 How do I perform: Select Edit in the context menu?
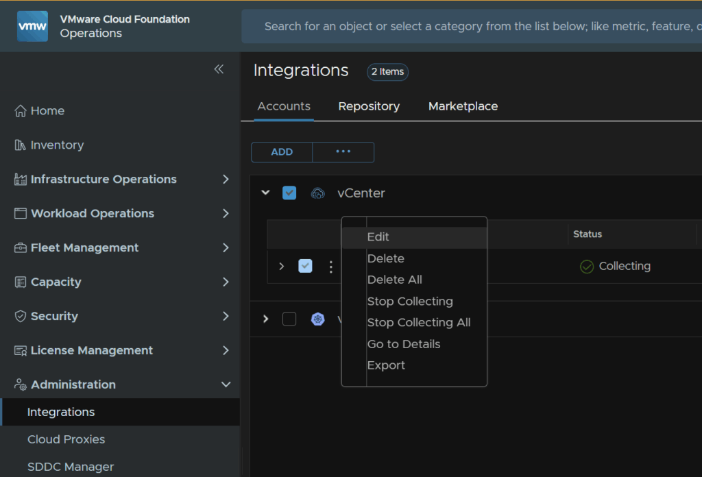(x=414, y=236)
